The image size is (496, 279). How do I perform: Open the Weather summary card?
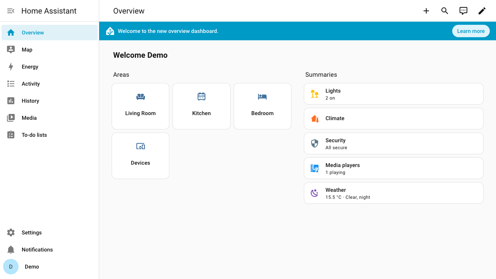pyautogui.click(x=394, y=193)
